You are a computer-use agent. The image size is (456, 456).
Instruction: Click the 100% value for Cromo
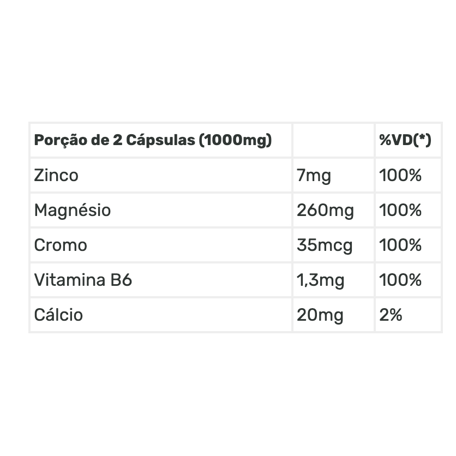click(x=400, y=245)
